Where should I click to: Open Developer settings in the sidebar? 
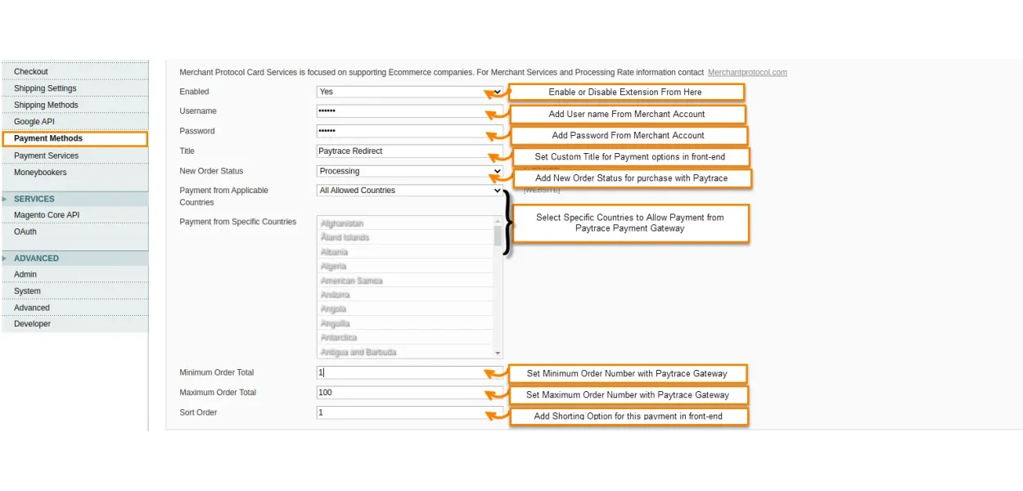[x=32, y=324]
